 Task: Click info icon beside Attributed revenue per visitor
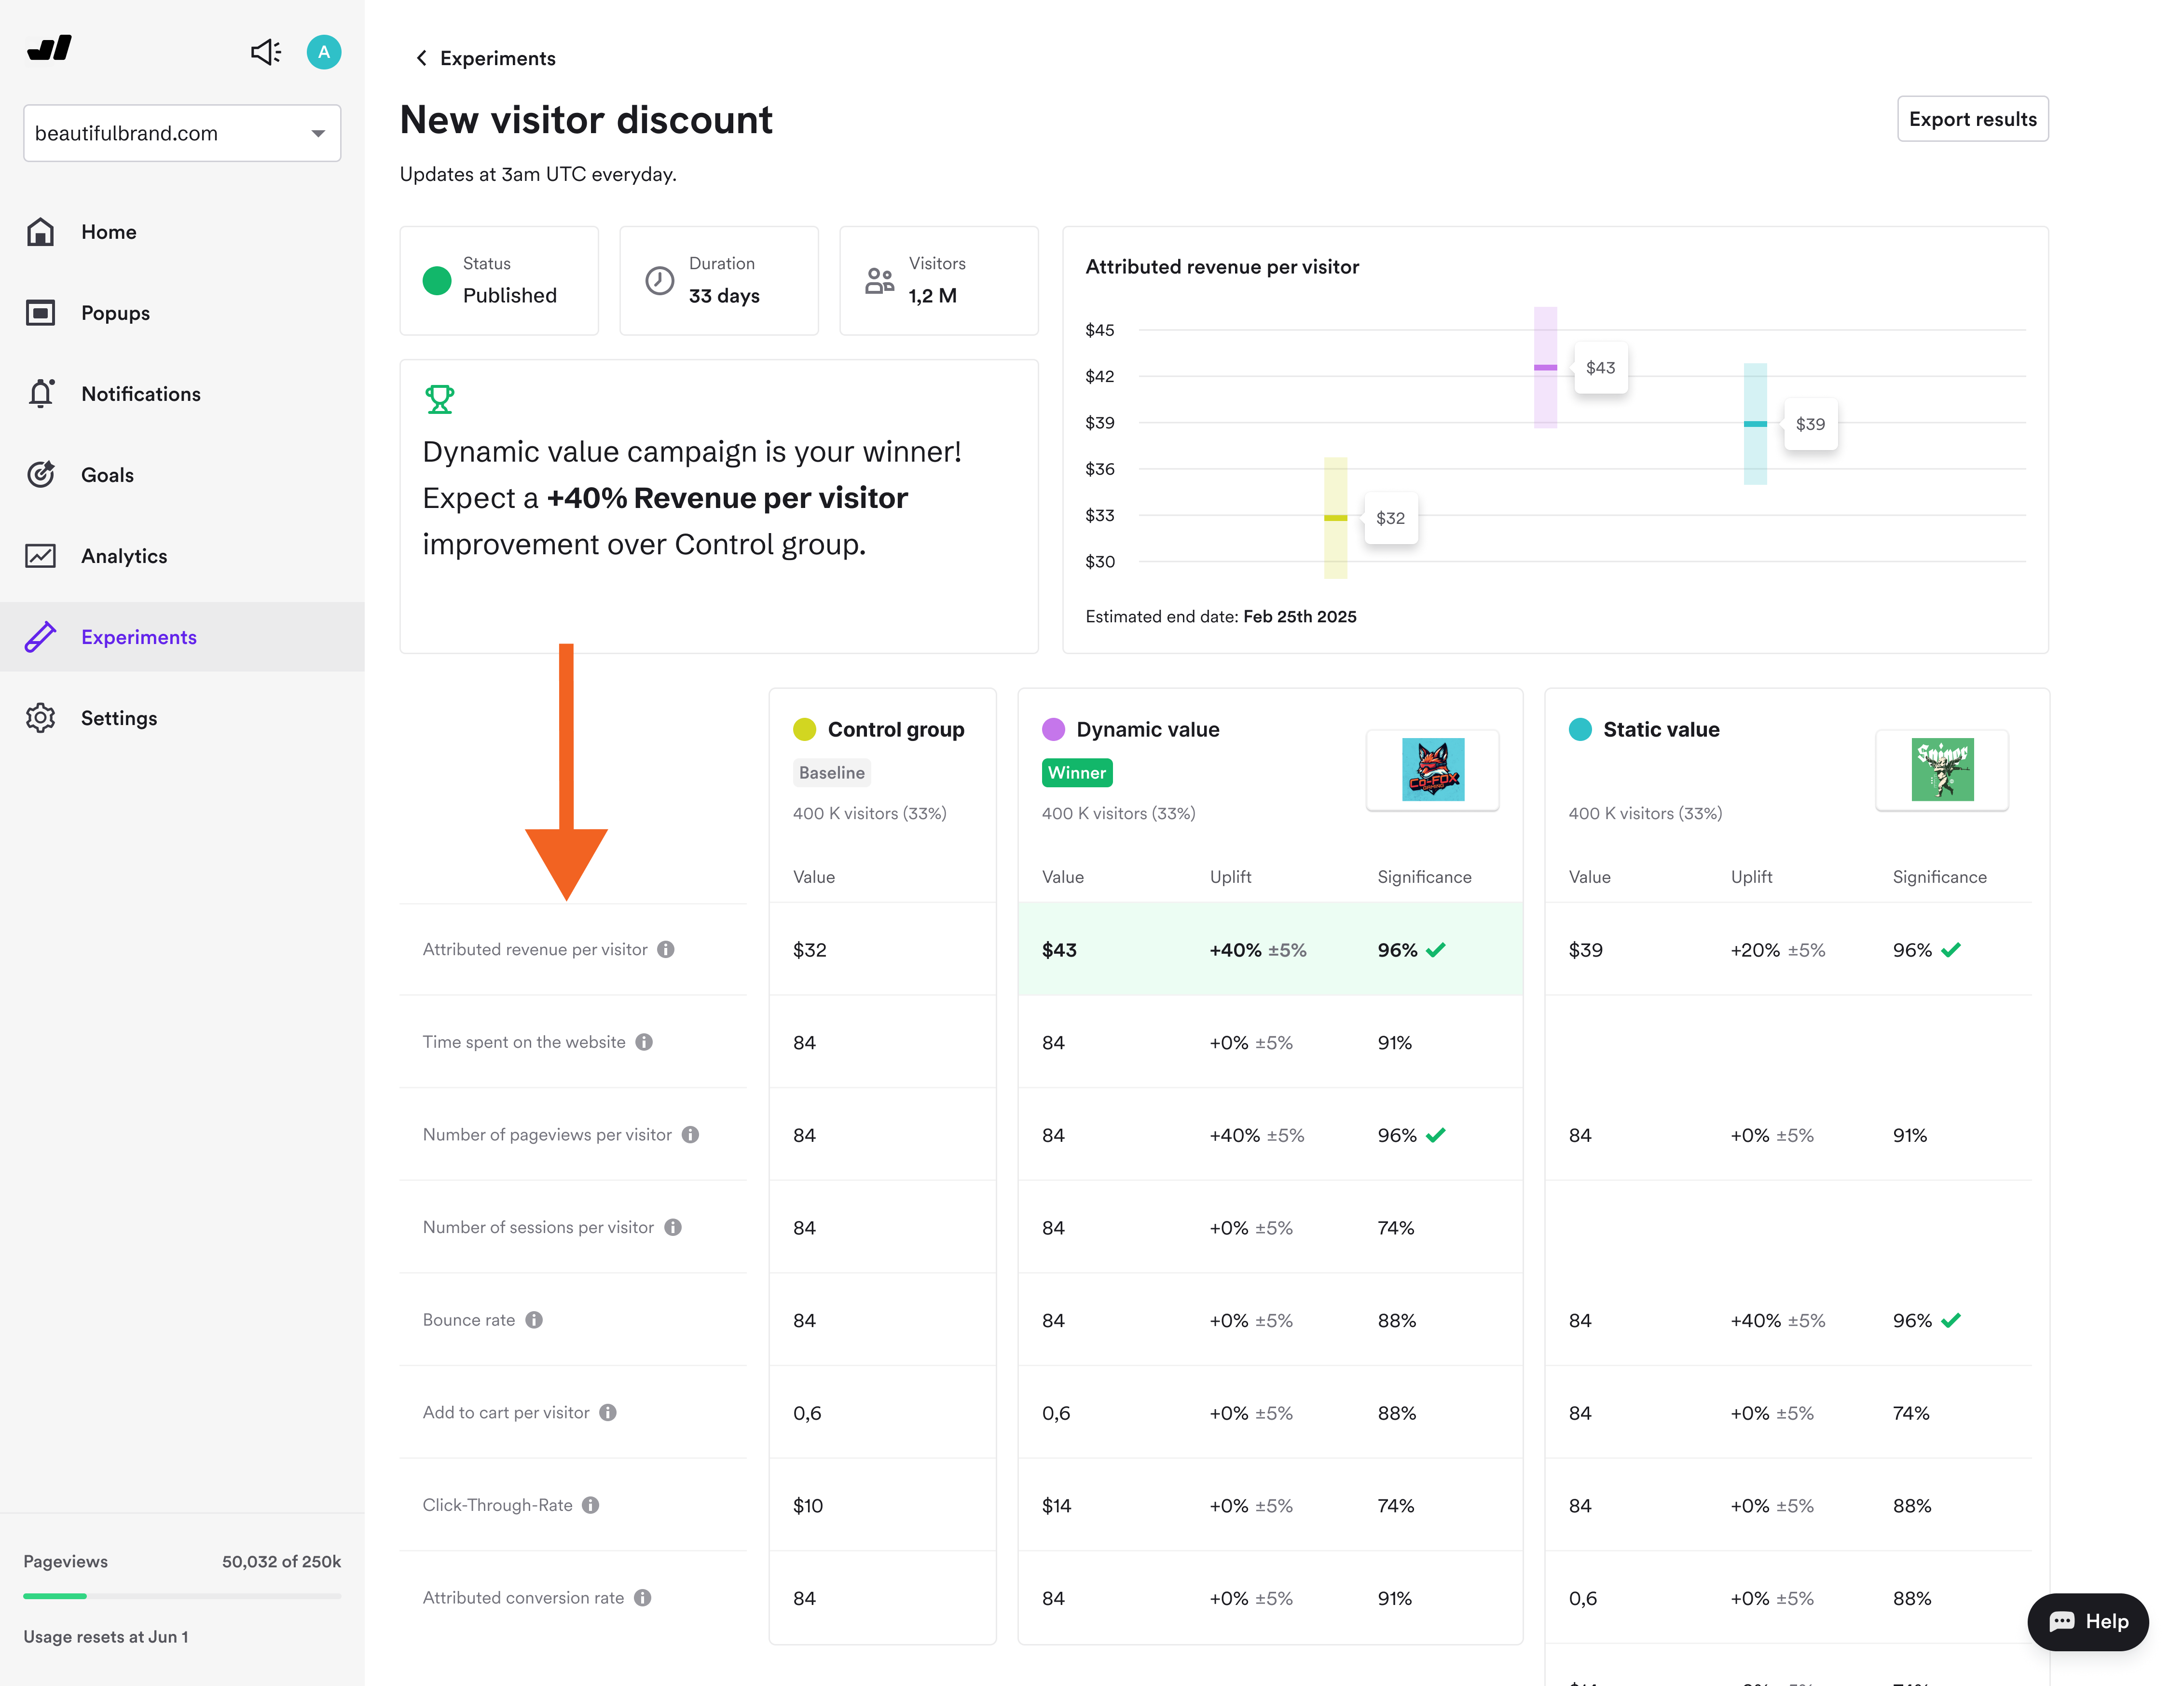pos(666,949)
